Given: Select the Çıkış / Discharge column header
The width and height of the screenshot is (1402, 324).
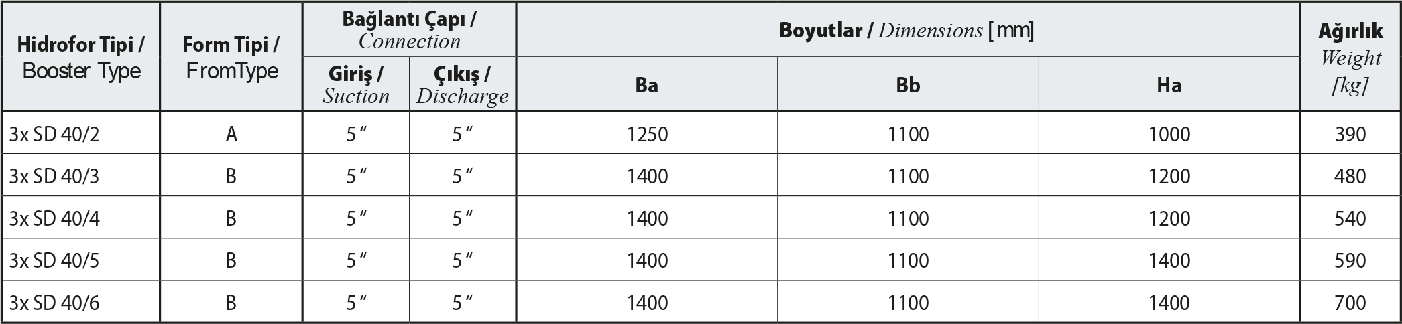Looking at the screenshot, I should (463, 84).
